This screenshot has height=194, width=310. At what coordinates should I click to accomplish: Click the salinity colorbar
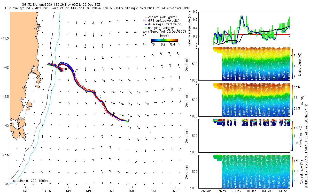click(292, 100)
